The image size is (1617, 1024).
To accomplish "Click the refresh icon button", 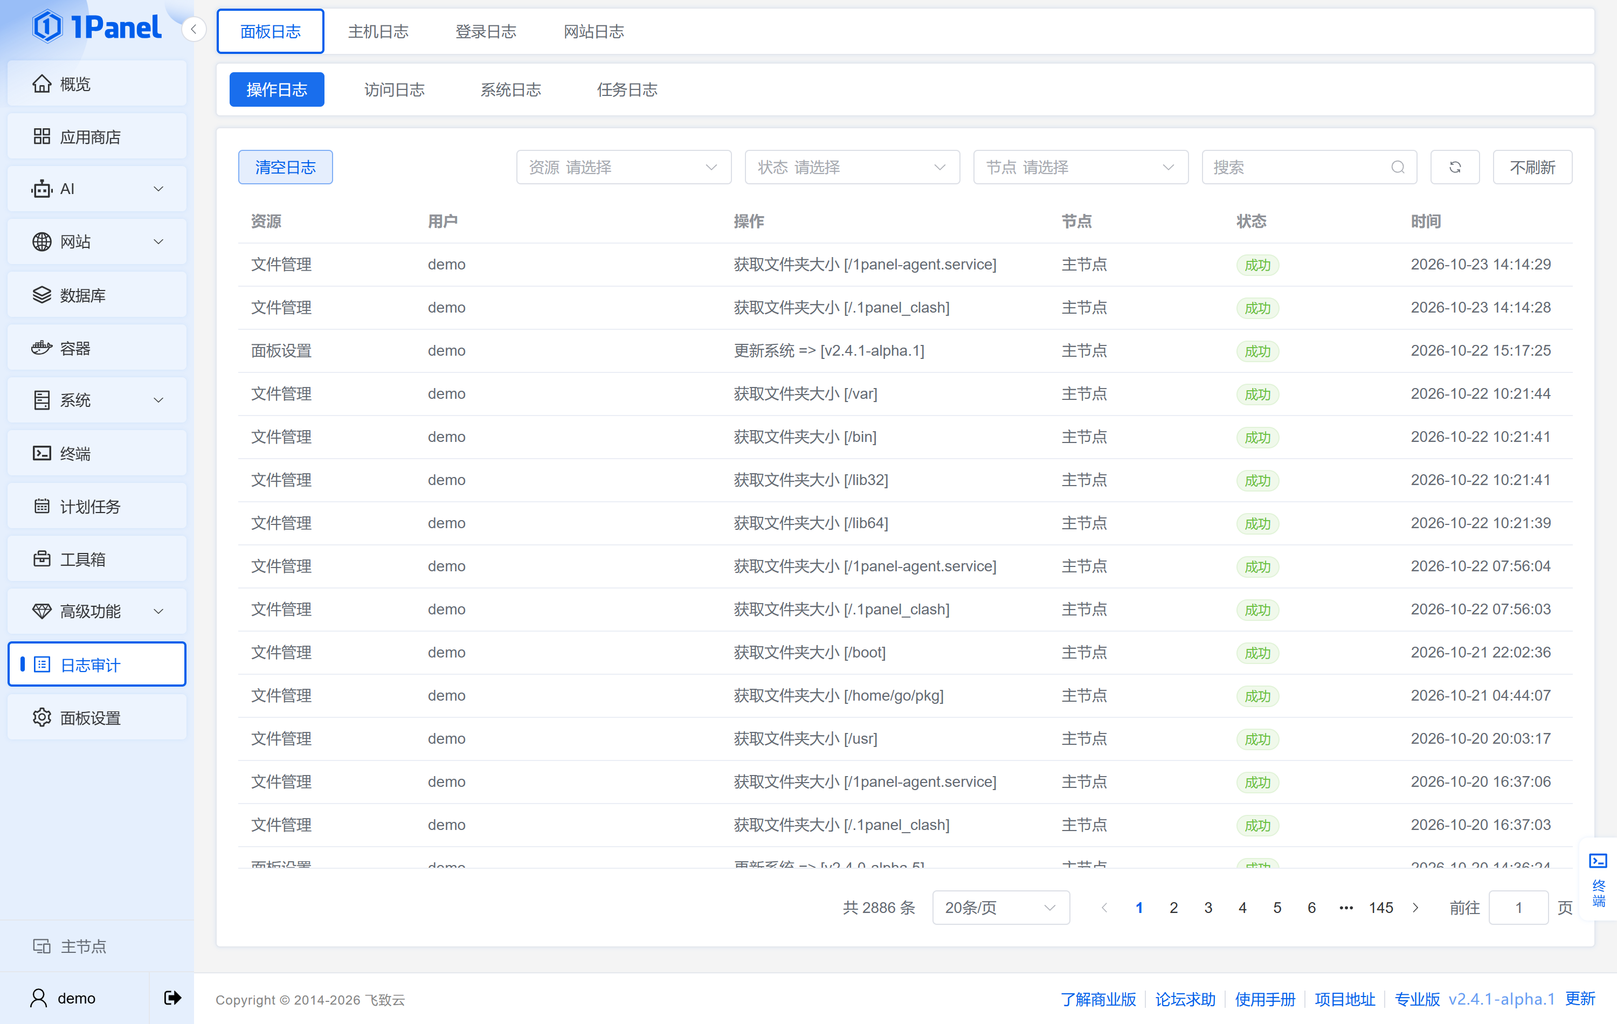I will coord(1455,167).
